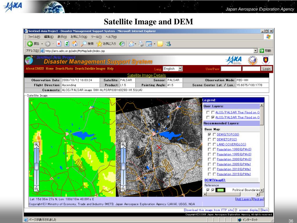Open the 表示(V) menu
This screenshot has width=297, height=223.
coord(62,37)
